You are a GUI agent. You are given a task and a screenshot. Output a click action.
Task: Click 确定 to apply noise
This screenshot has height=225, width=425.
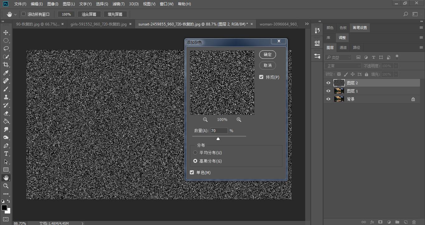268,54
